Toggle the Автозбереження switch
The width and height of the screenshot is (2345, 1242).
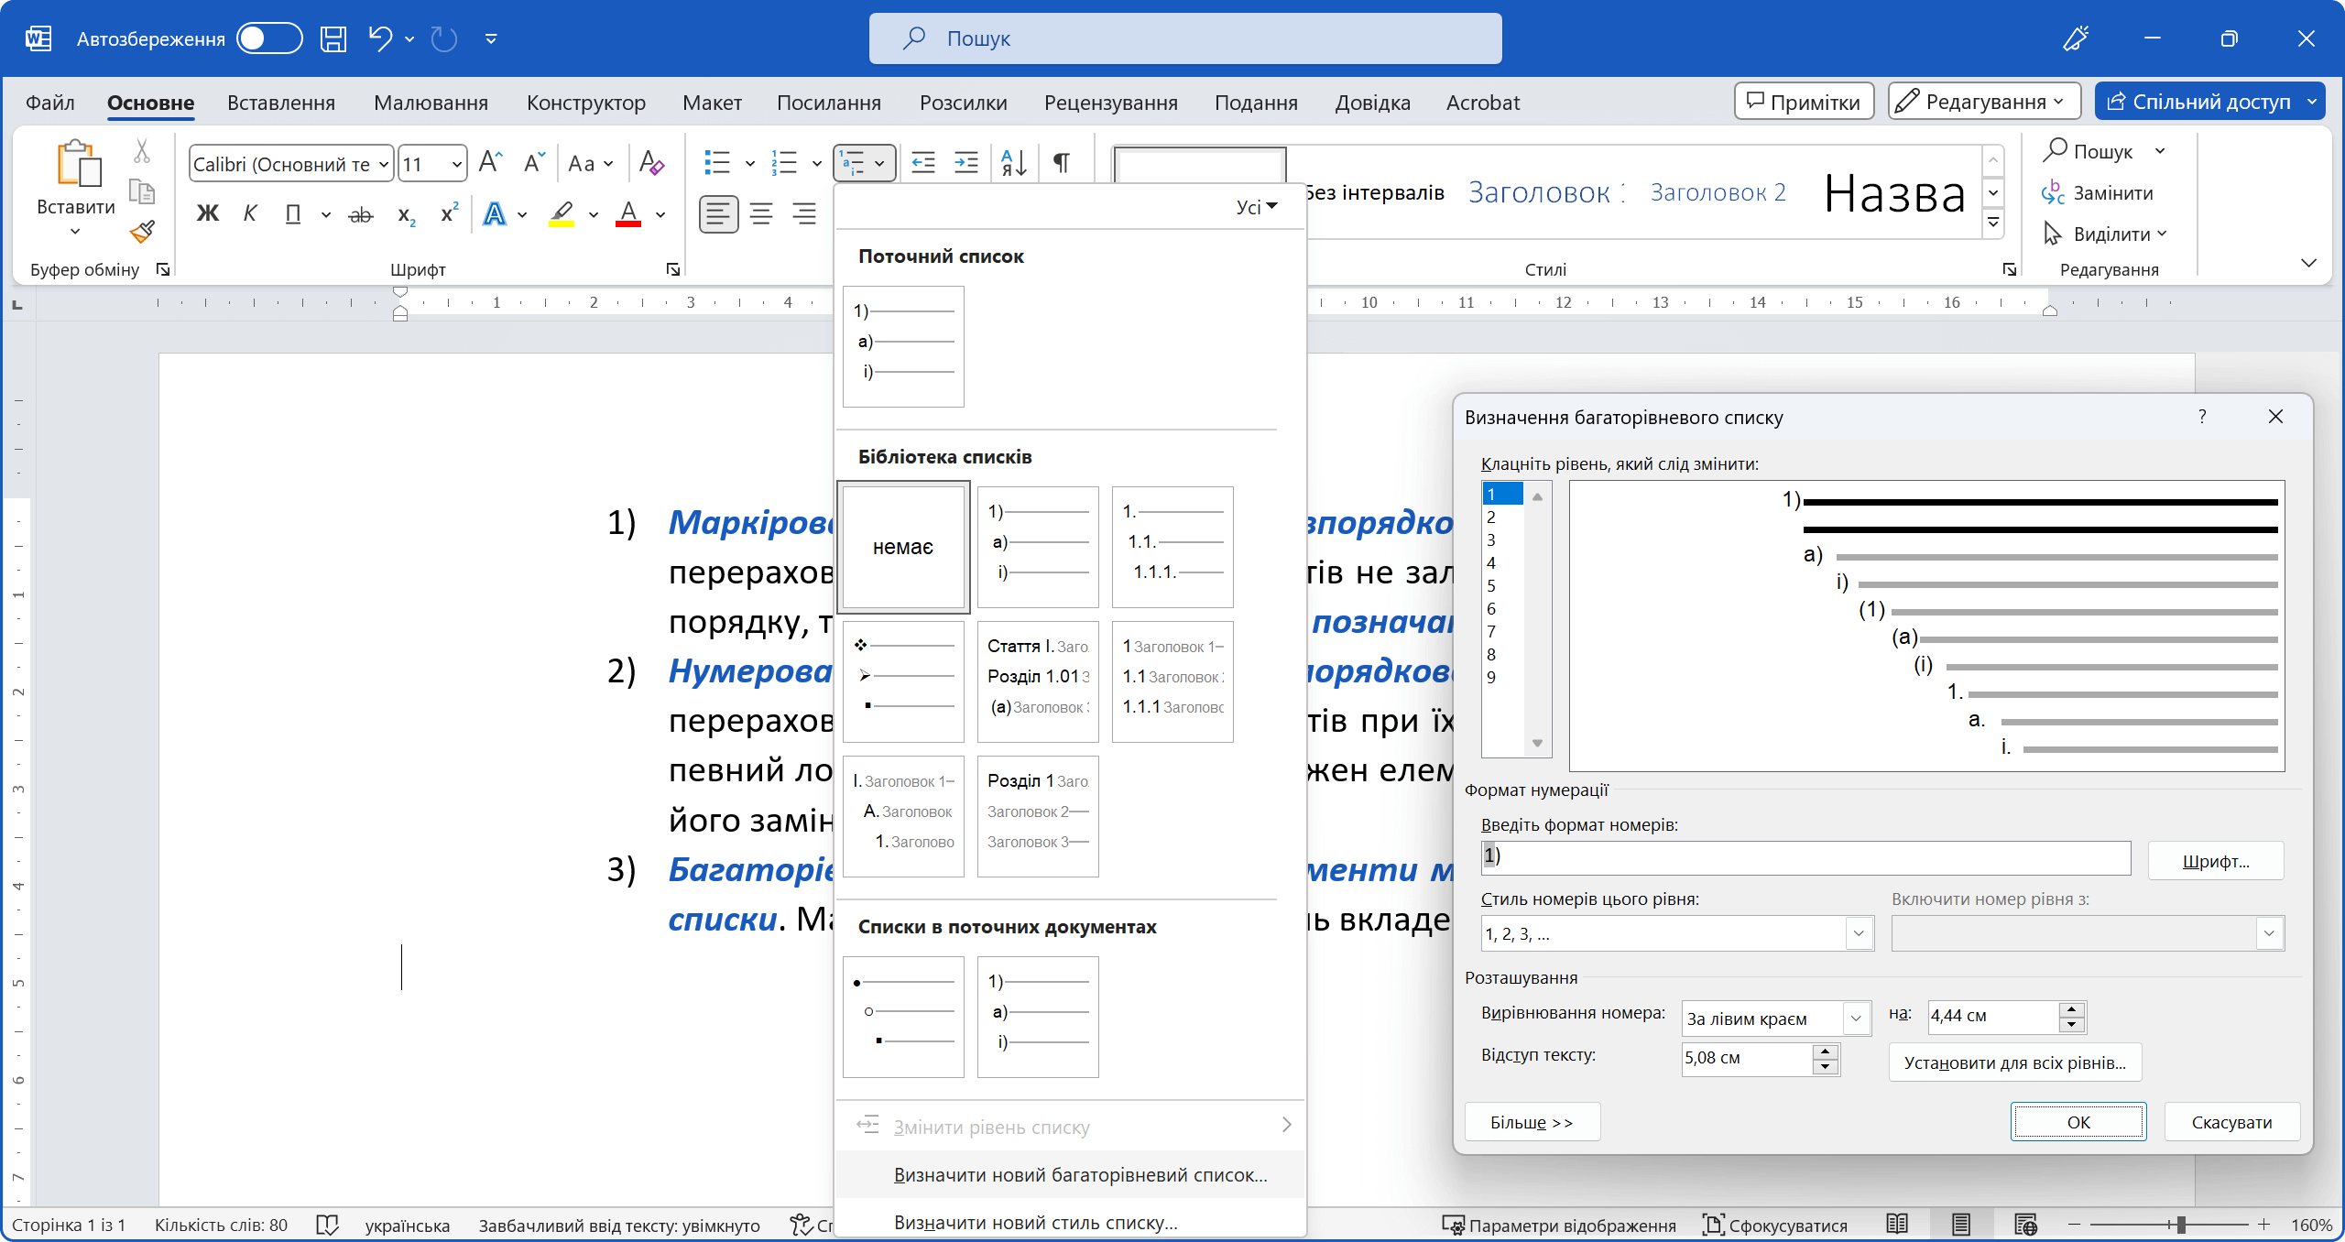[268, 38]
